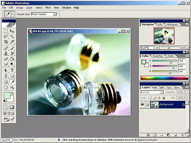Choose Full Screen Mode

(13, 114)
